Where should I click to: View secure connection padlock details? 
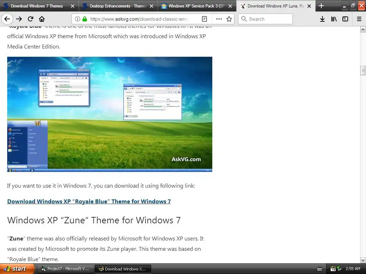point(85,19)
